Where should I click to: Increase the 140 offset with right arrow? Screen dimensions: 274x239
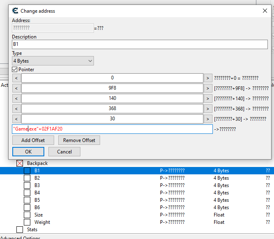pyautogui.click(x=208, y=98)
